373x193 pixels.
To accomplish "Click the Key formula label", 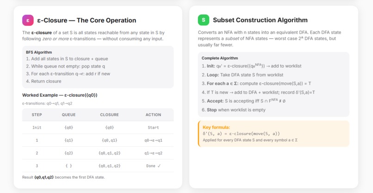I will tap(216, 128).
